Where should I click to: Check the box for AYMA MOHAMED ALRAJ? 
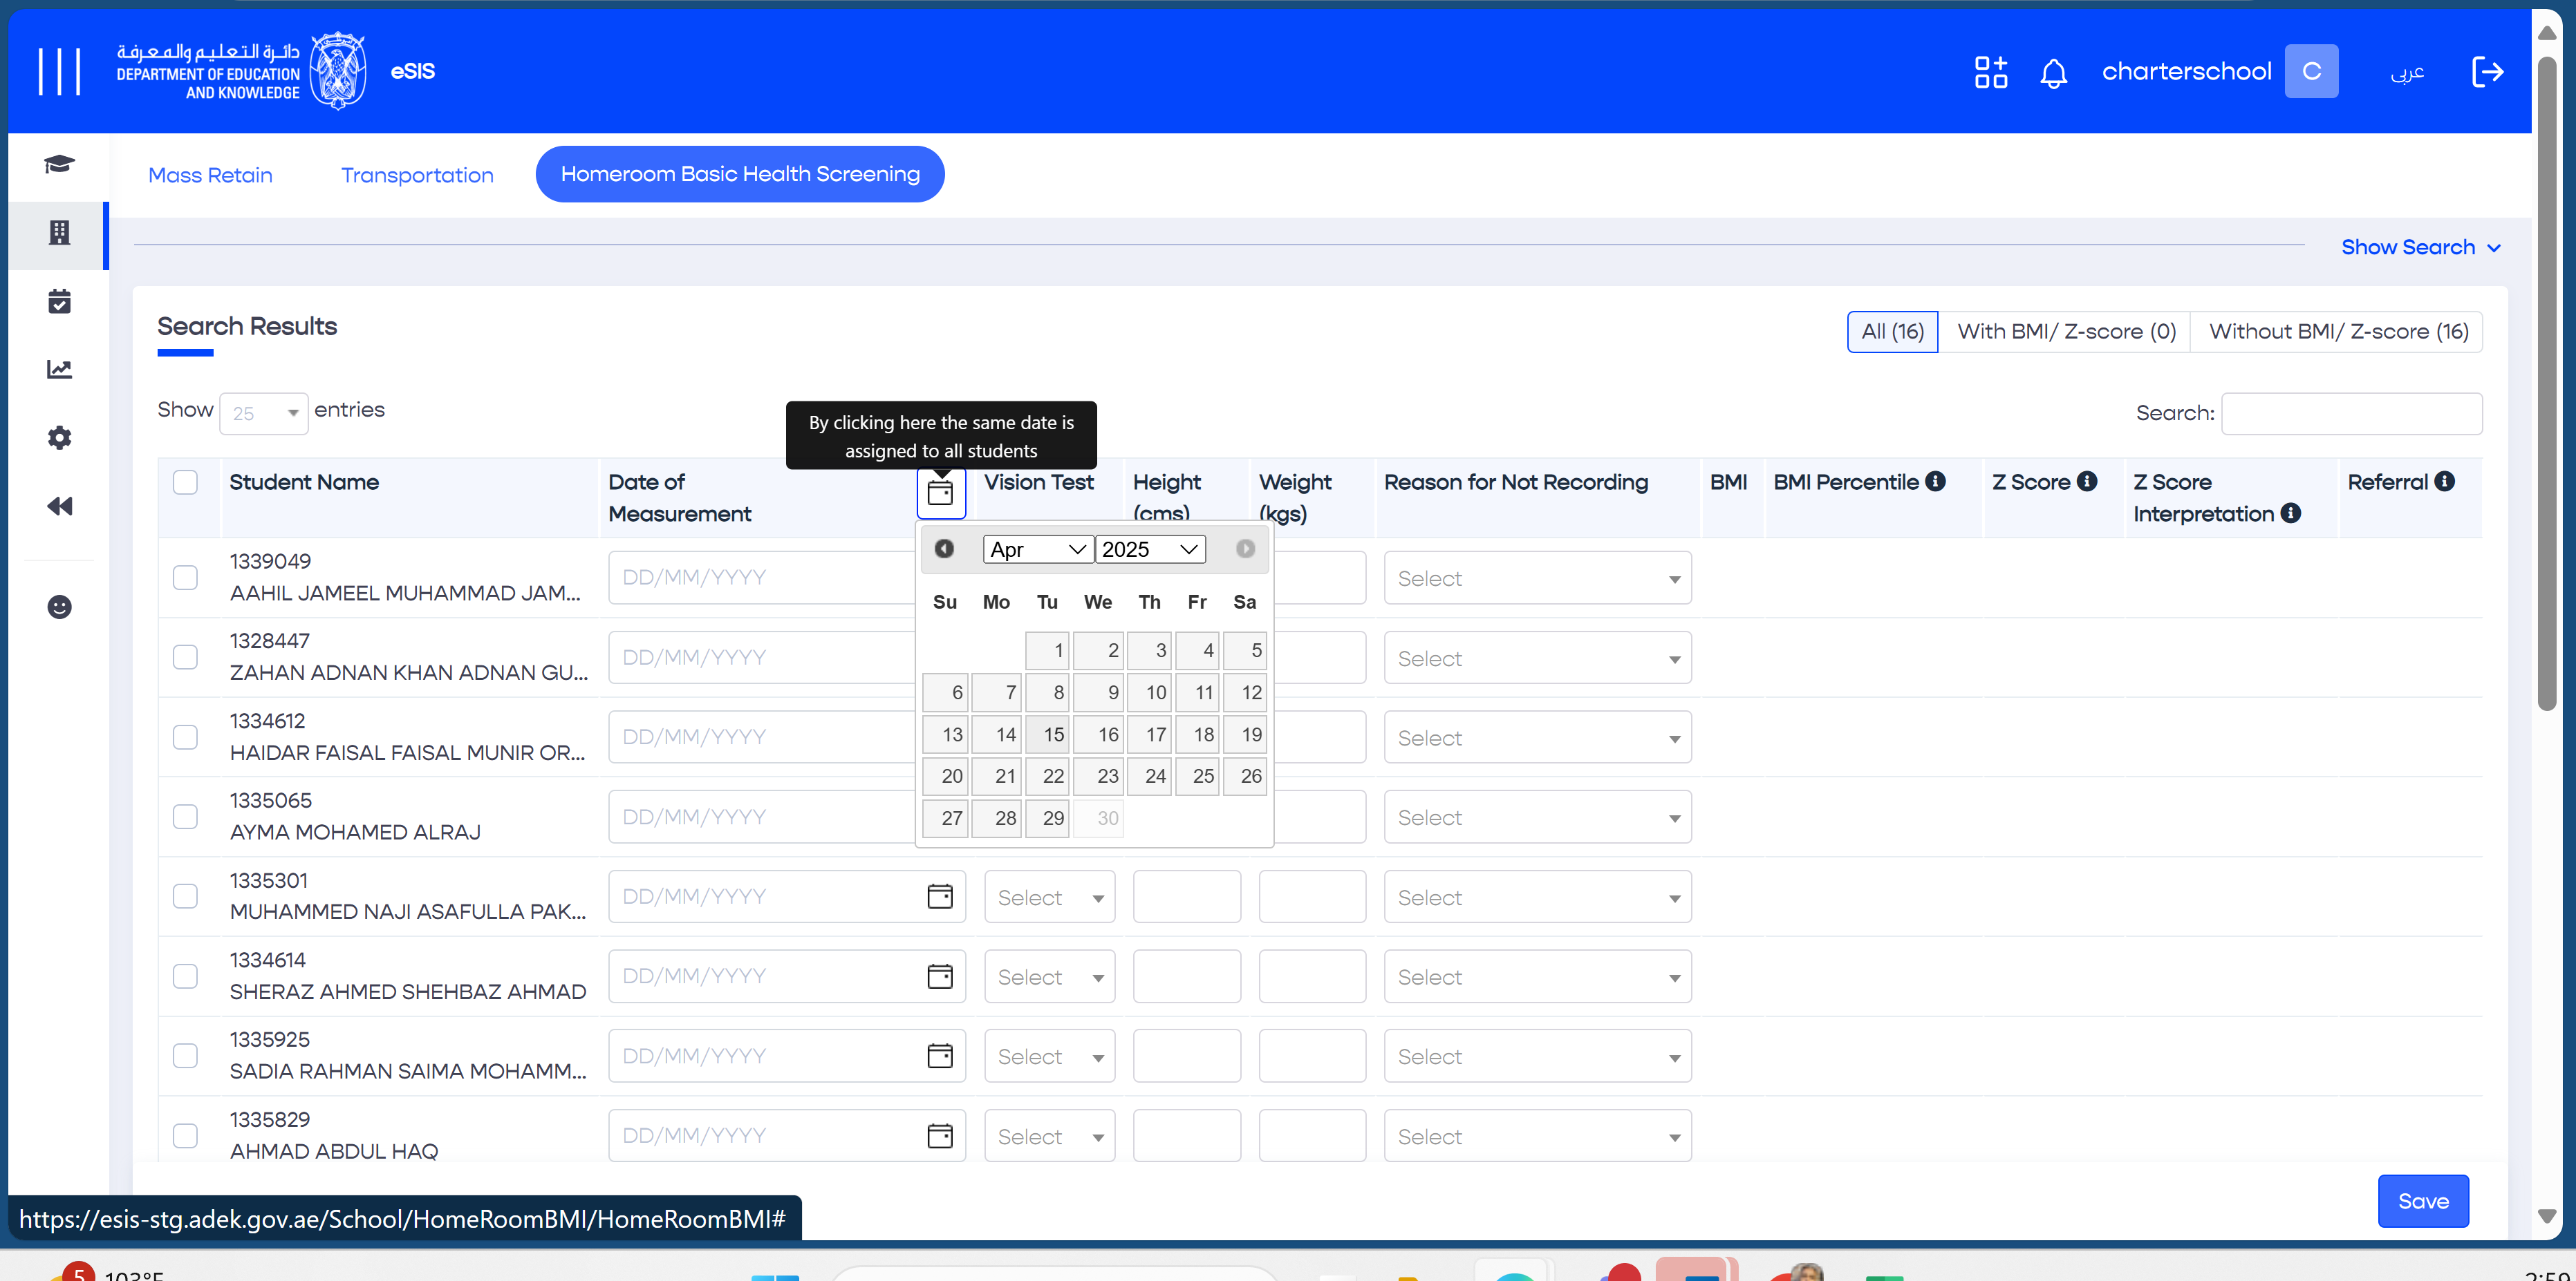pyautogui.click(x=185, y=817)
